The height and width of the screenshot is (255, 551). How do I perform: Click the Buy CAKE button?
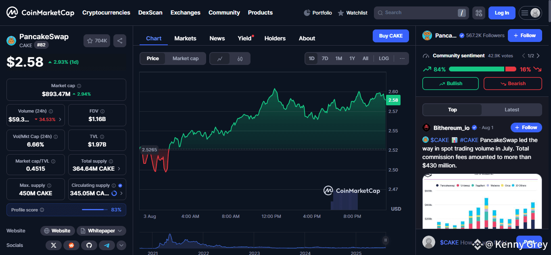391,36
